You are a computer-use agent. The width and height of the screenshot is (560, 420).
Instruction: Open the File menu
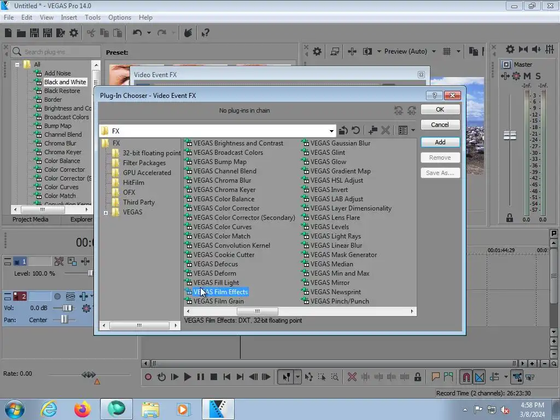click(x=9, y=17)
